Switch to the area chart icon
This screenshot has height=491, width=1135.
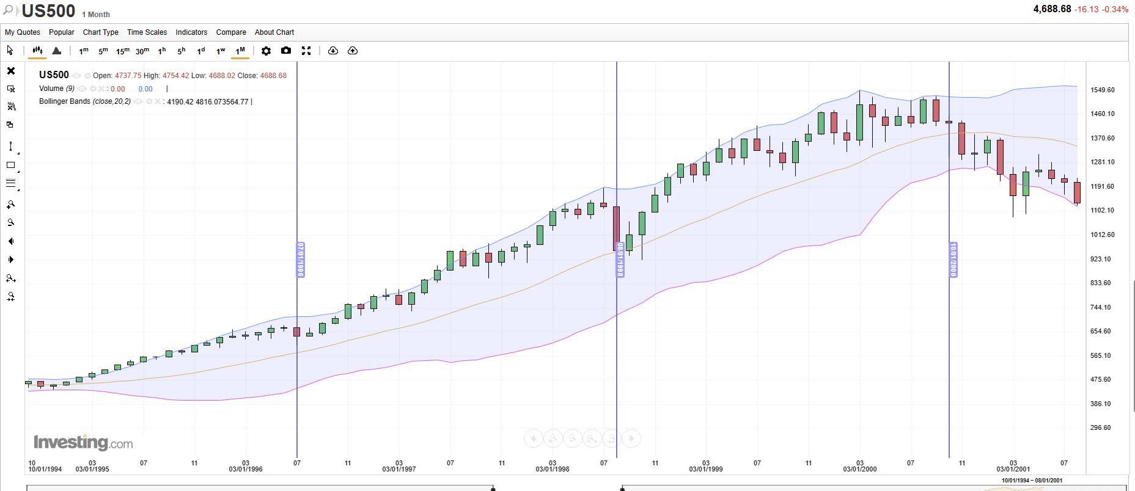(x=57, y=51)
